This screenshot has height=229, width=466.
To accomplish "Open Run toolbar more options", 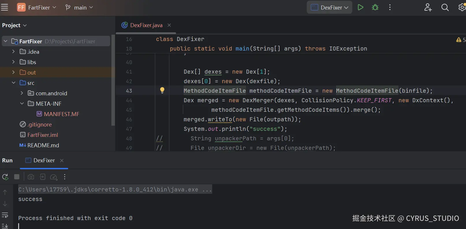I will point(65,177).
